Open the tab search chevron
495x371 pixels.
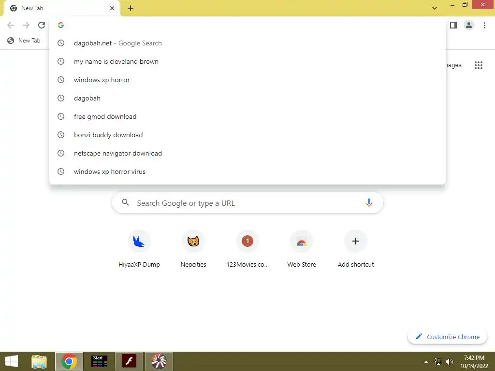pos(435,8)
